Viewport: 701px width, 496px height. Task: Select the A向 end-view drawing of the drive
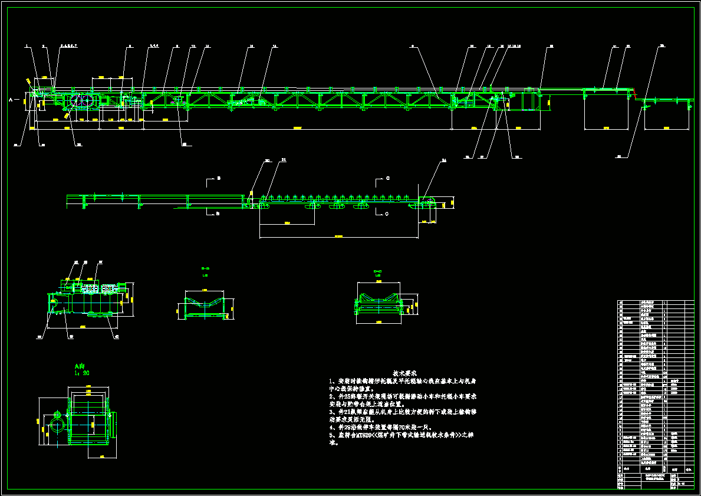(78, 422)
